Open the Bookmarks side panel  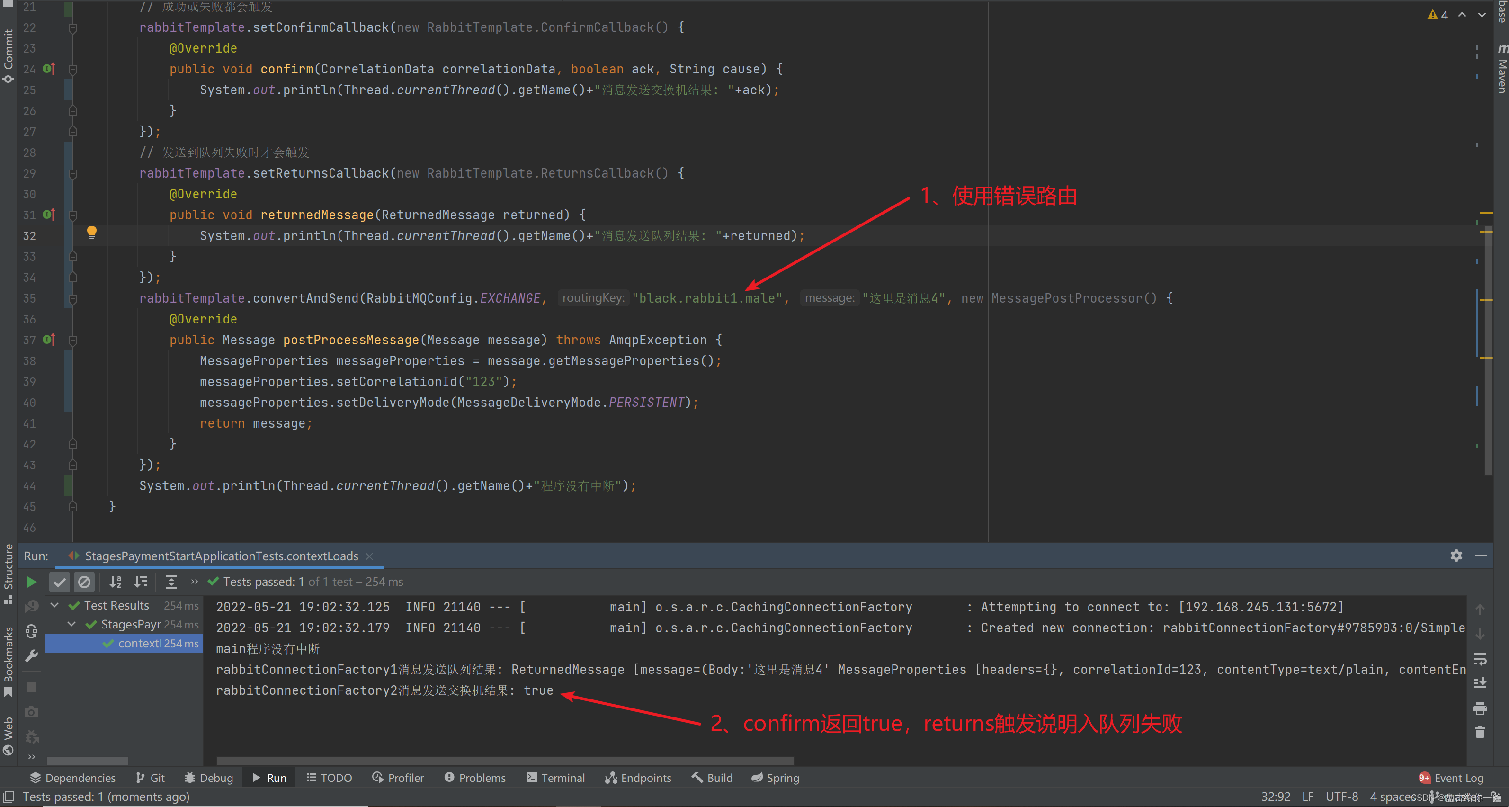[8, 662]
